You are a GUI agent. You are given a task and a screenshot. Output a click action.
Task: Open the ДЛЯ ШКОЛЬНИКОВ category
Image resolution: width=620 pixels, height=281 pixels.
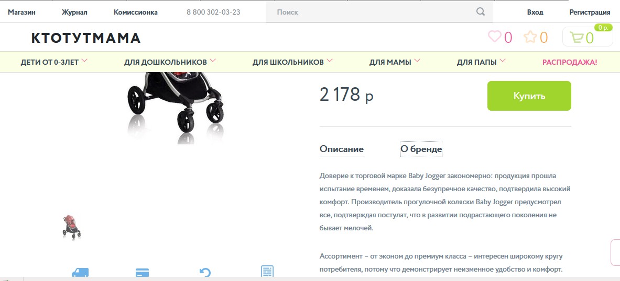point(288,62)
